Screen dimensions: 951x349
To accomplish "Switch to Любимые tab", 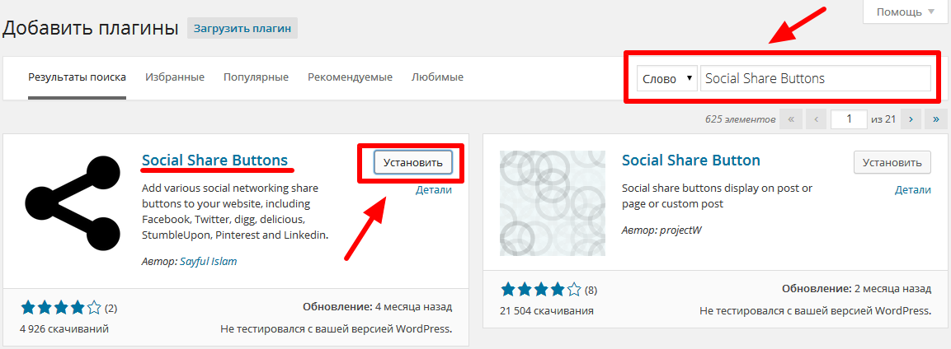I will [x=437, y=77].
